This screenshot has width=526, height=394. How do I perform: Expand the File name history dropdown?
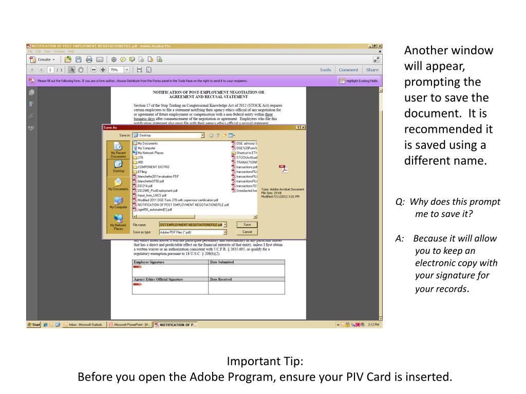[225, 225]
